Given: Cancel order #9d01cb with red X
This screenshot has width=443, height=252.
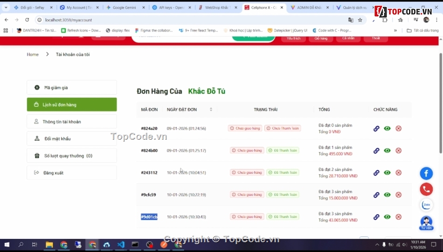Looking at the screenshot, I should coord(398,217).
